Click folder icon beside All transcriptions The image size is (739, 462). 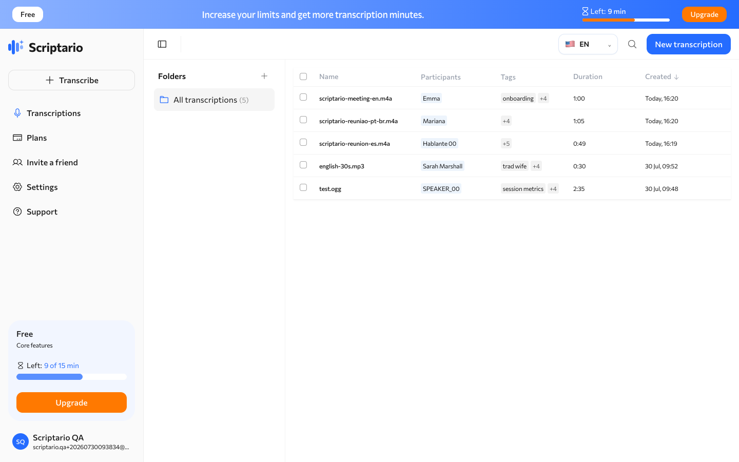(164, 100)
